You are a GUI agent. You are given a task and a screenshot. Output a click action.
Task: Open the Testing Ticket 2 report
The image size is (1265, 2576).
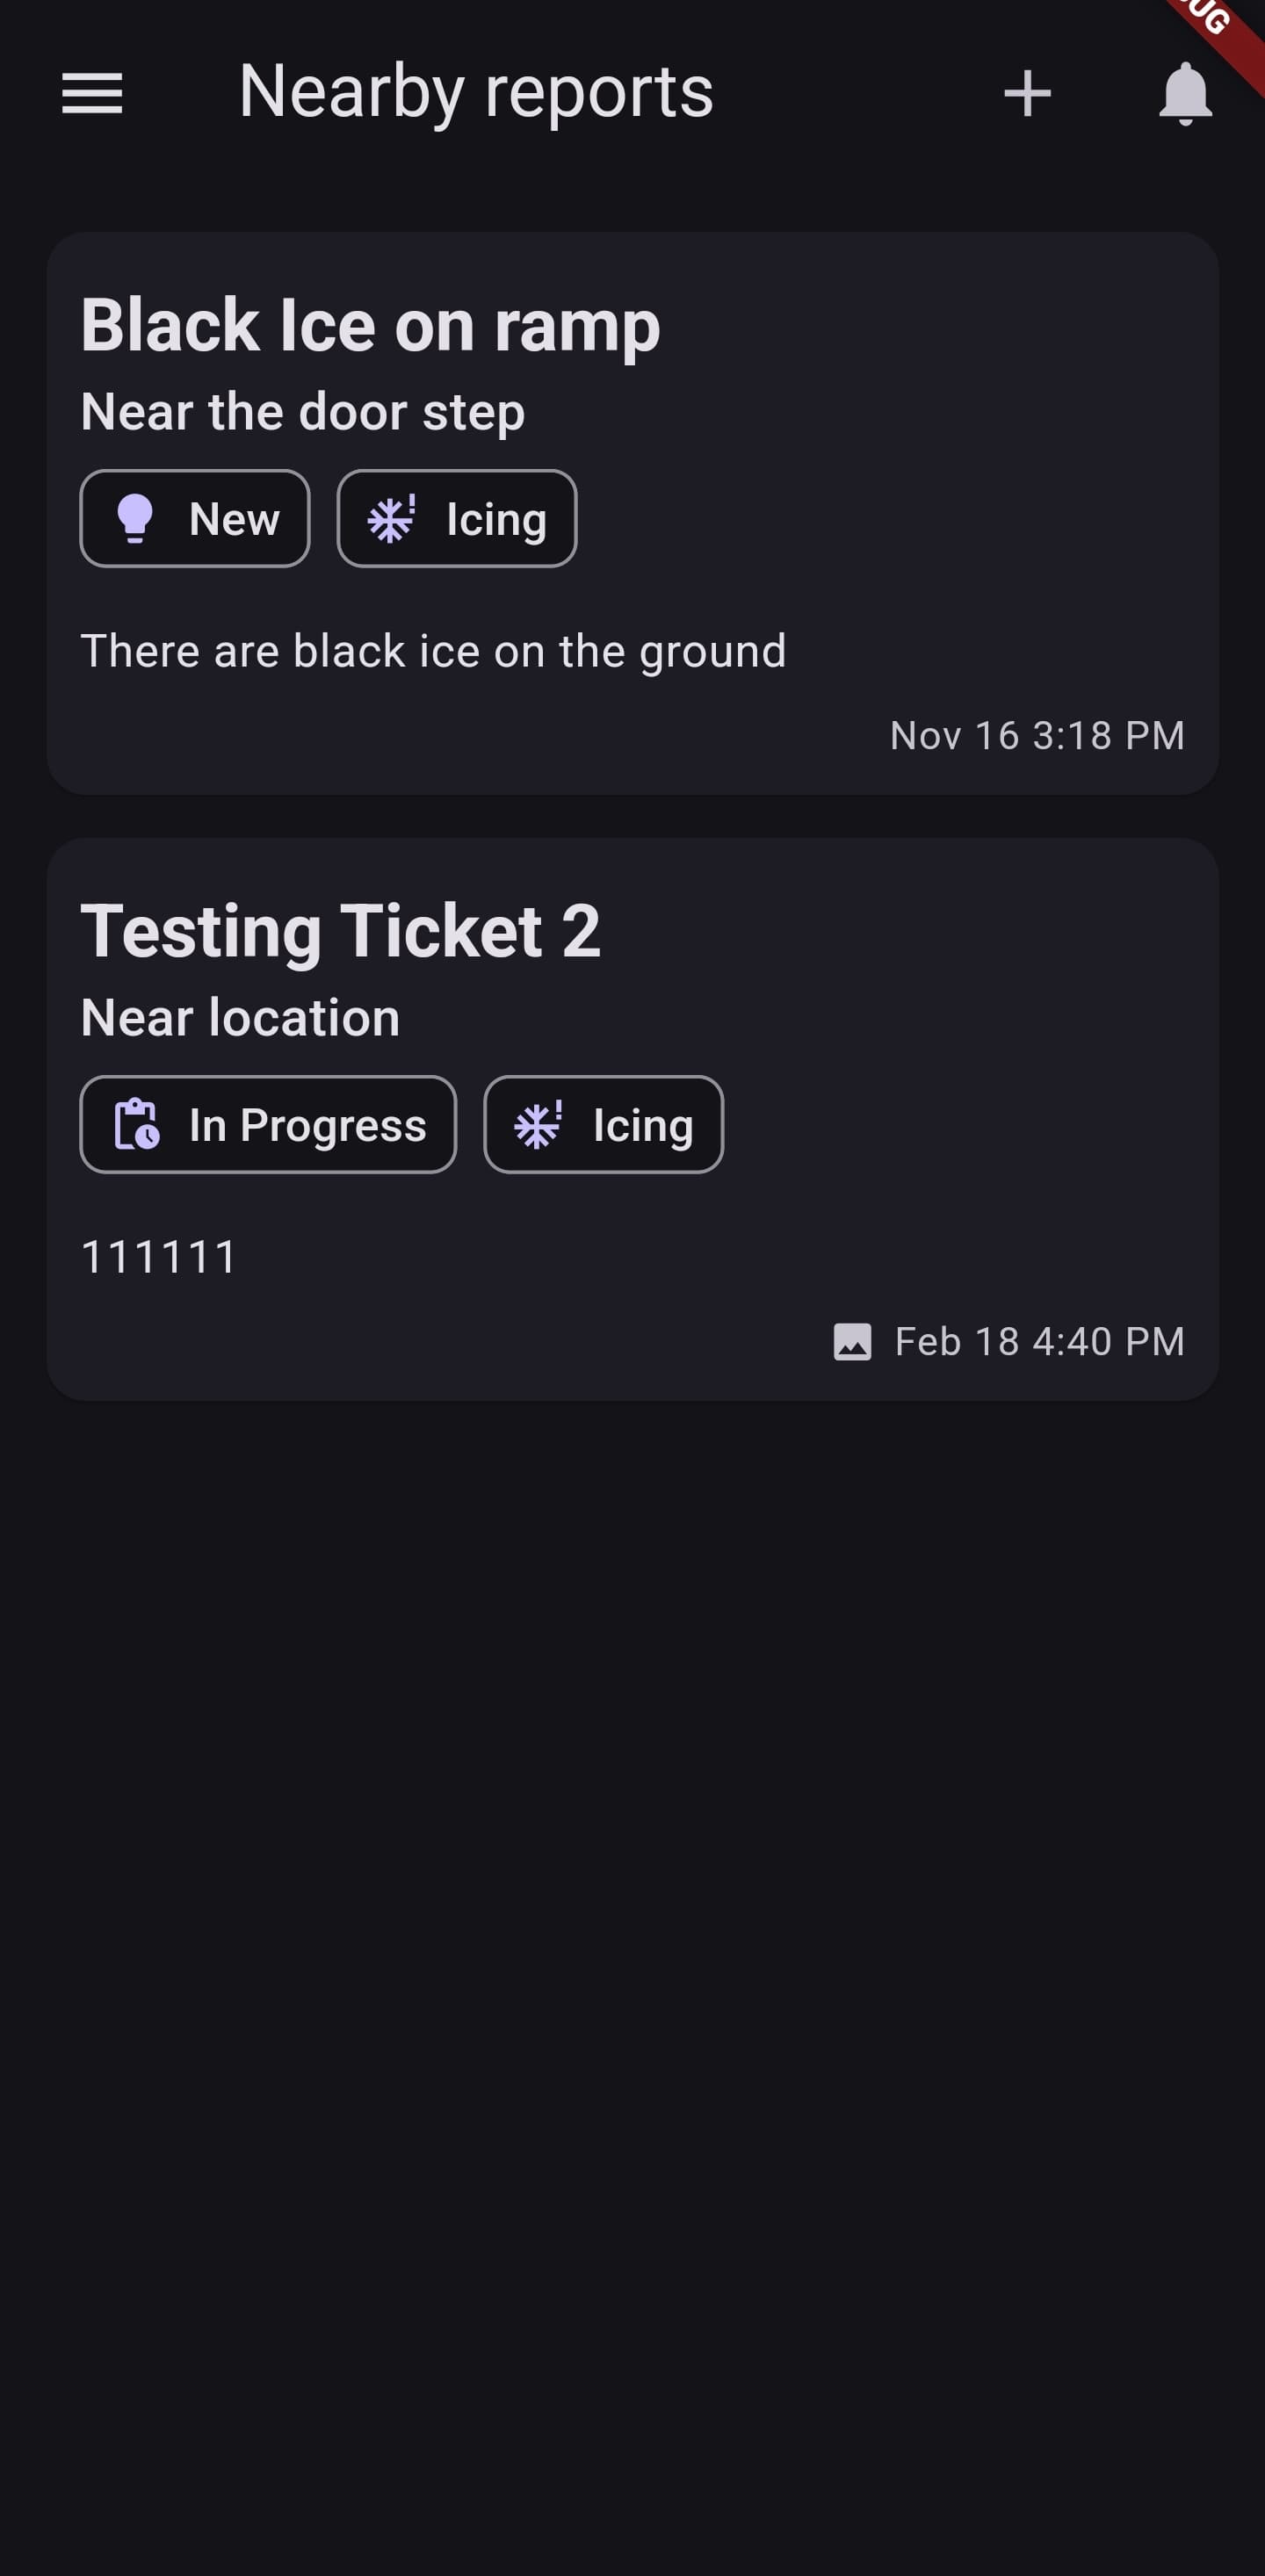coord(340,932)
